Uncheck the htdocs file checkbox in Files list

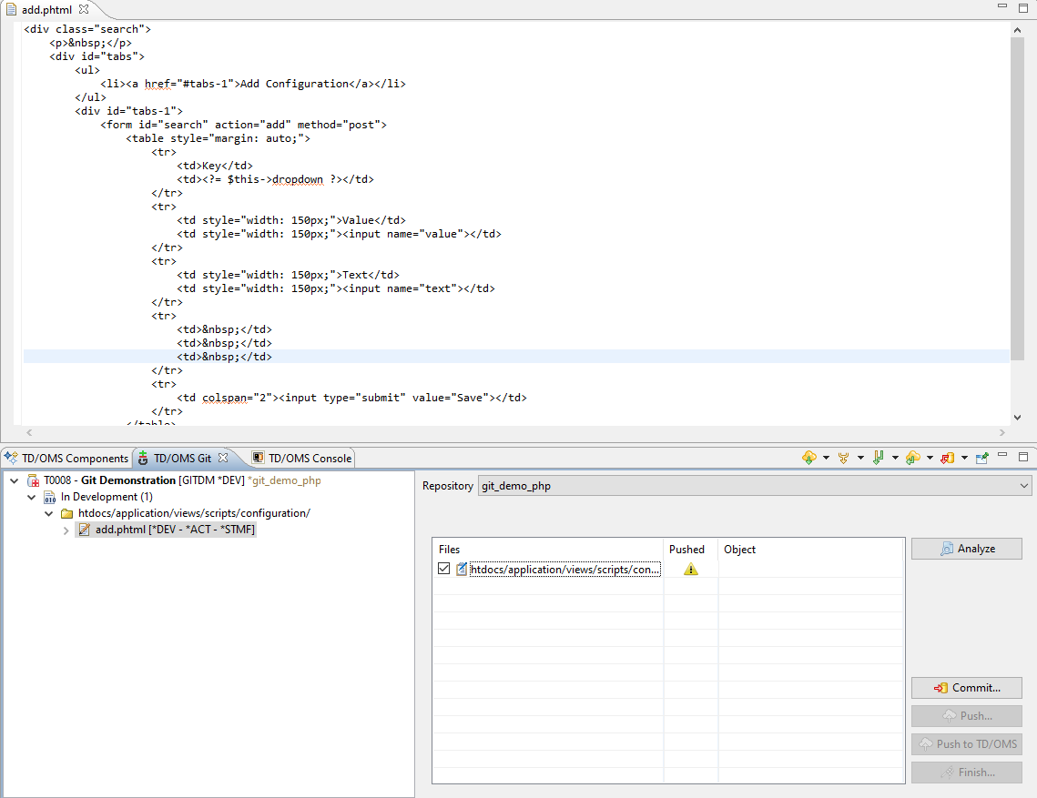(443, 569)
